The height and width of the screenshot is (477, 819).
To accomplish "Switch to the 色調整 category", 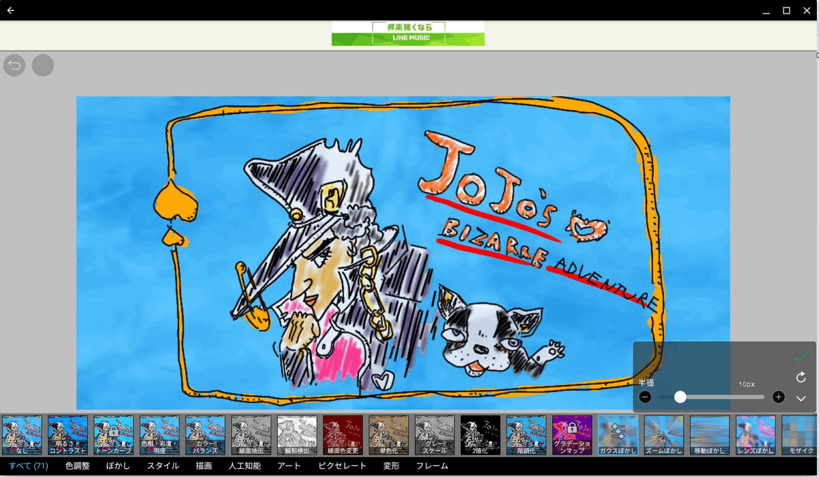I will click(77, 466).
